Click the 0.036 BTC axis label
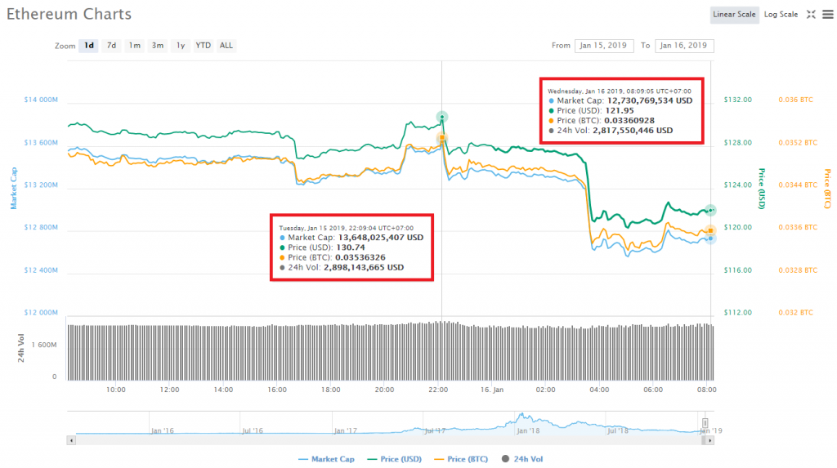Screen dimensions: 837x468 795,100
